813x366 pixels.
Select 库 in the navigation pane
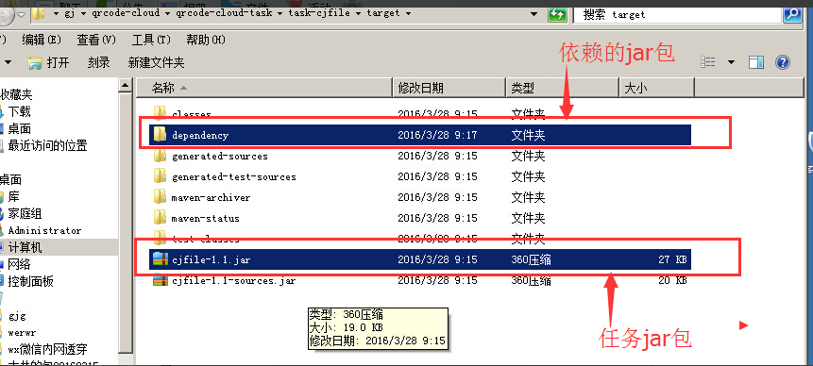coord(13,196)
